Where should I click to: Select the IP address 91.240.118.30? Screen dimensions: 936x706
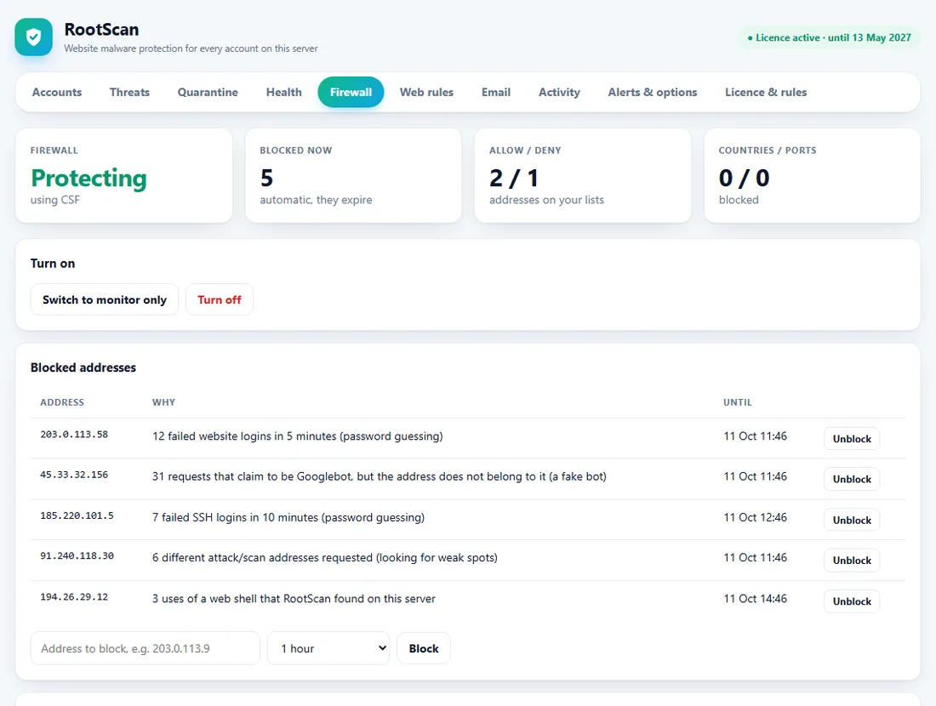77,556
